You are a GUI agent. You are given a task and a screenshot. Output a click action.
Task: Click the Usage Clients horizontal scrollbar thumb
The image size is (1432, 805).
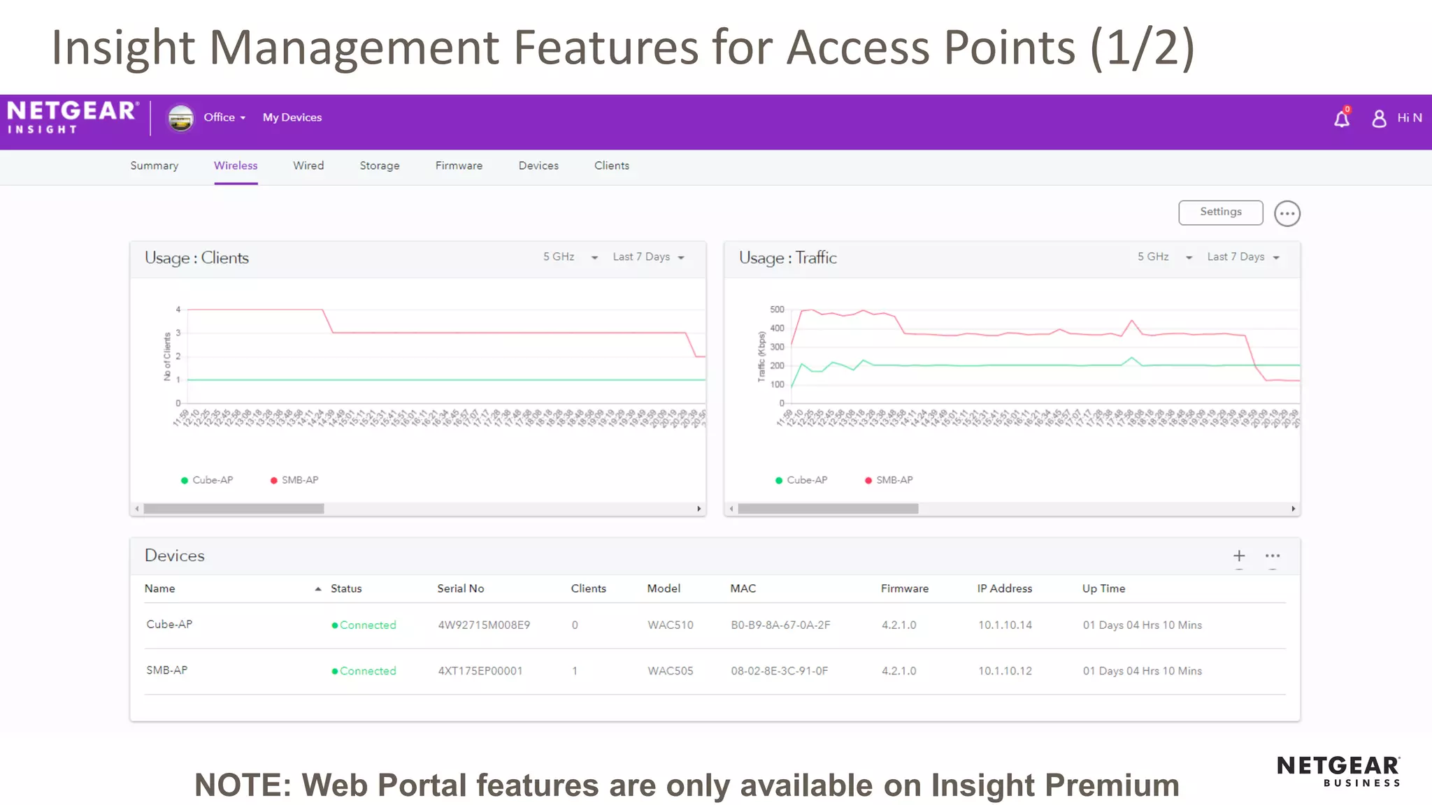pyautogui.click(x=234, y=509)
